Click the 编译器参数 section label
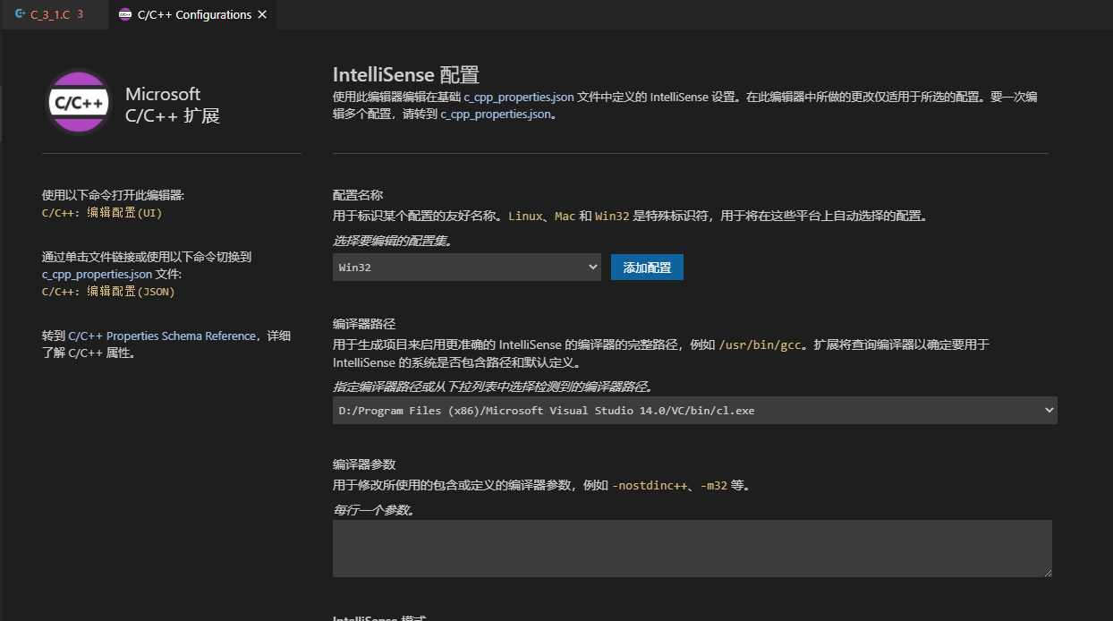The image size is (1113, 621). [x=364, y=464]
